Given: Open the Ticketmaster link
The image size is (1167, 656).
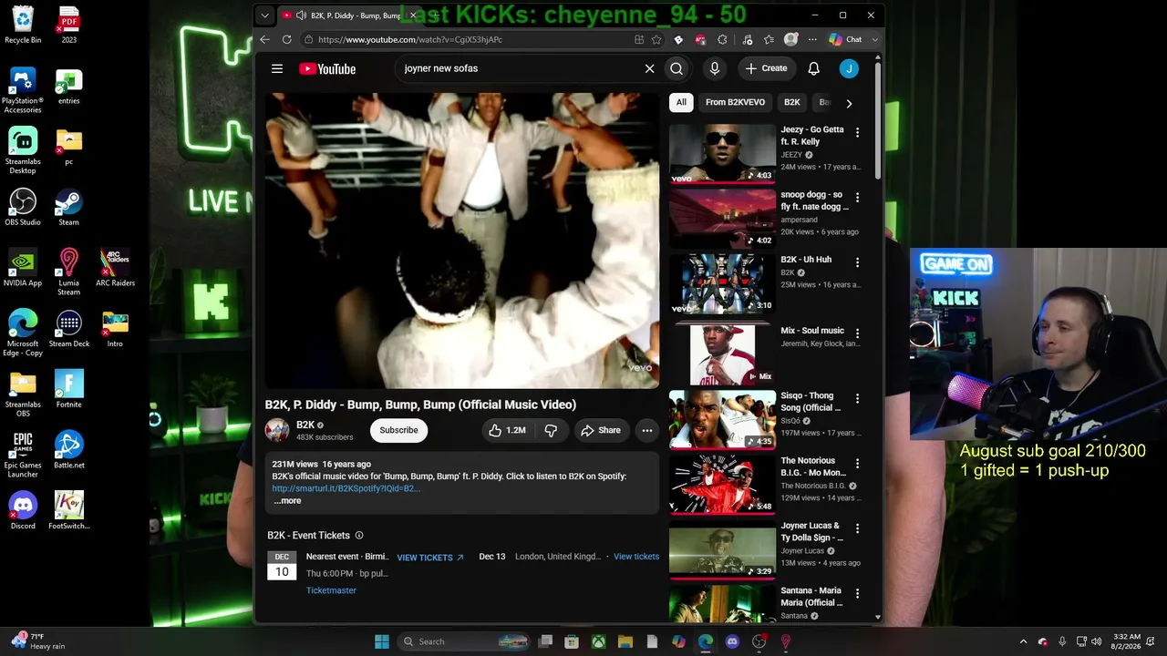Looking at the screenshot, I should pos(331,590).
